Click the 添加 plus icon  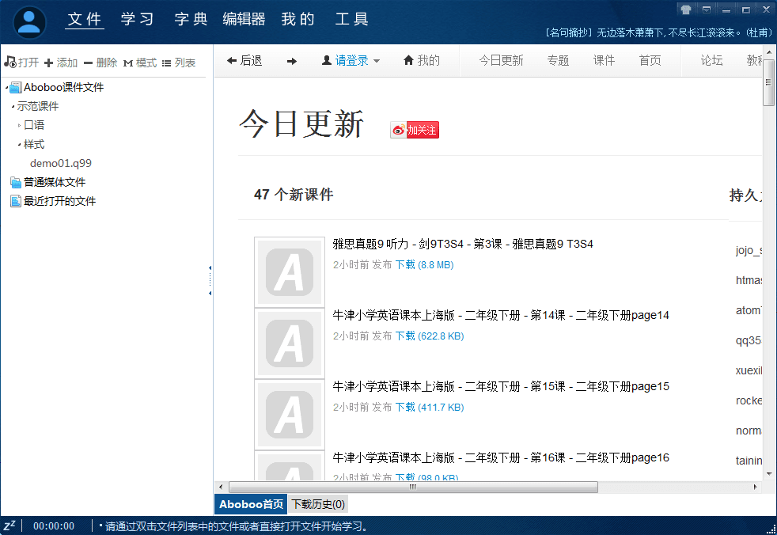[48, 63]
